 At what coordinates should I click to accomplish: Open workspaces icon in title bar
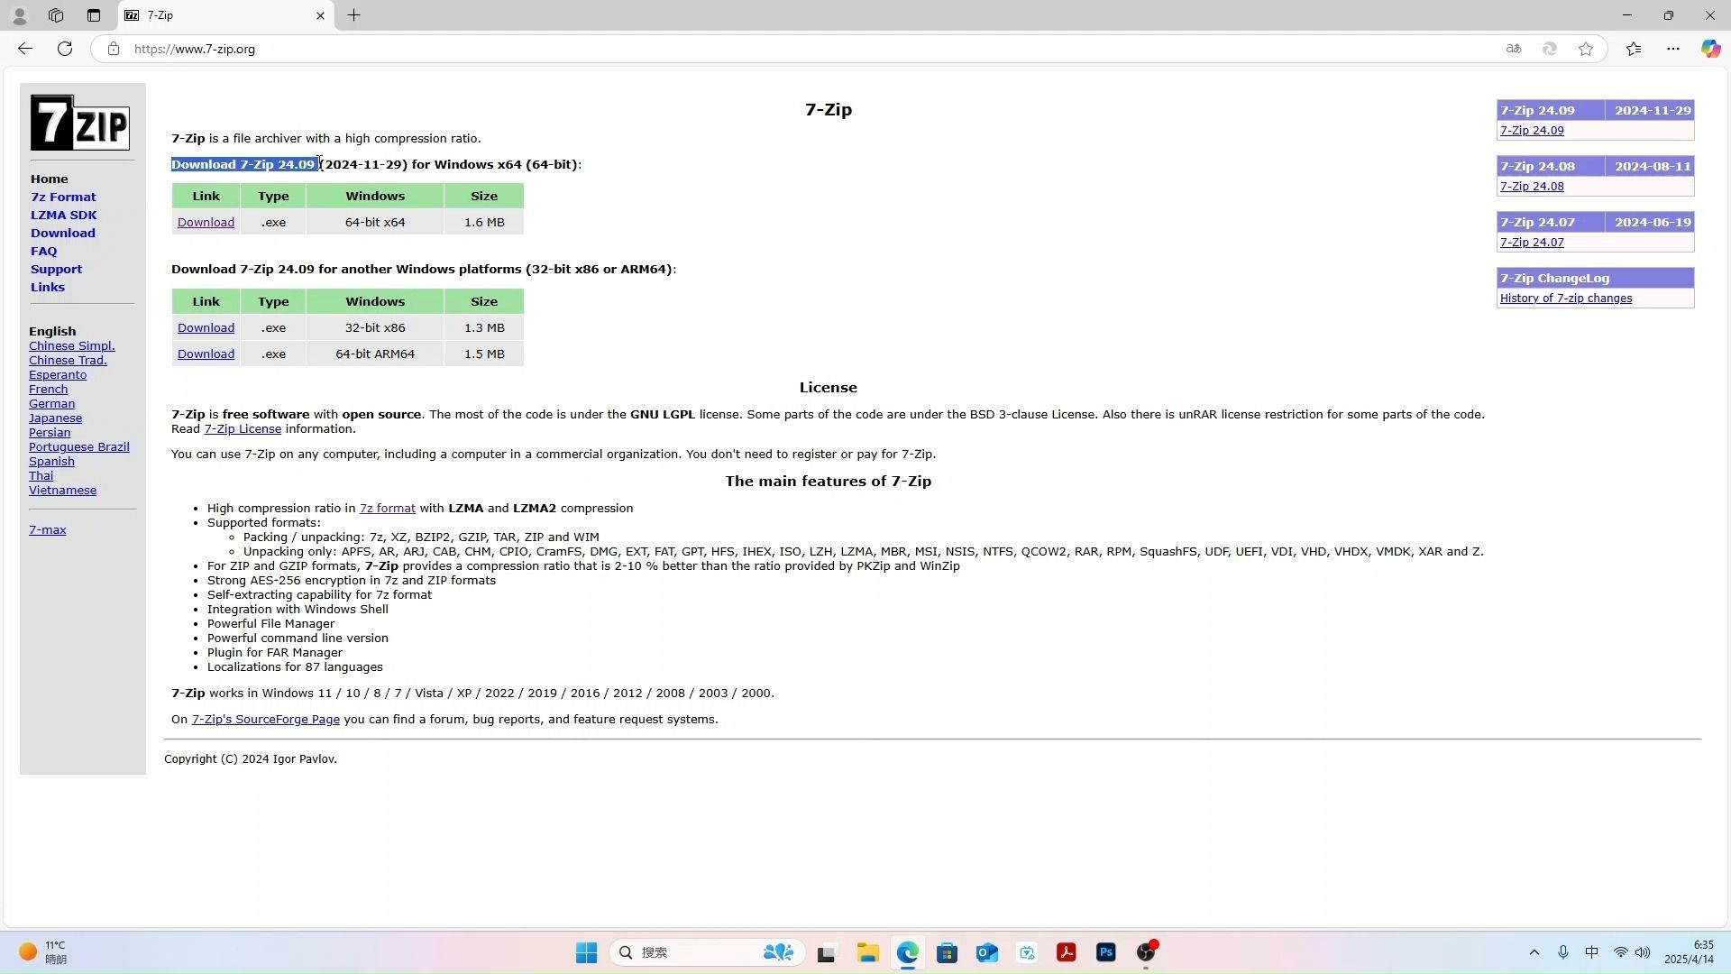(56, 15)
